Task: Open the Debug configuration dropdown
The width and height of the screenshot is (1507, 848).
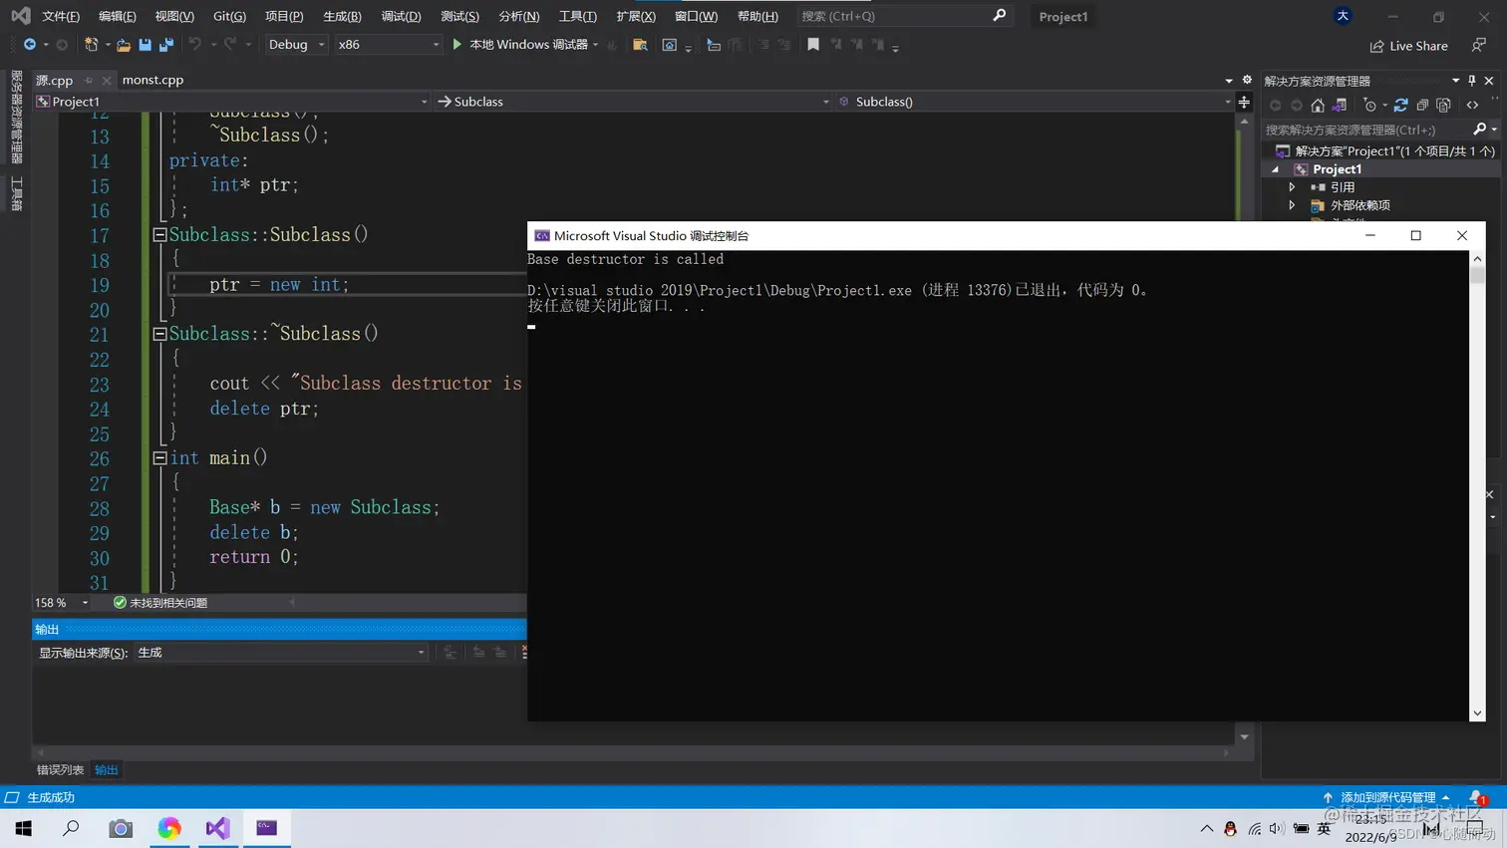Action: pyautogui.click(x=296, y=45)
